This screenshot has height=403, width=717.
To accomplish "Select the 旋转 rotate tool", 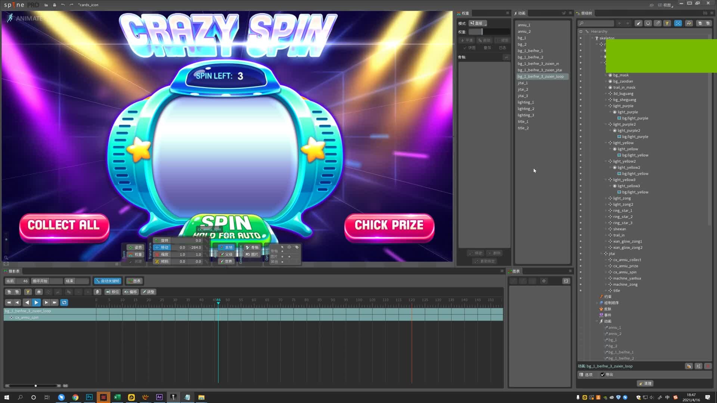I will point(162,241).
